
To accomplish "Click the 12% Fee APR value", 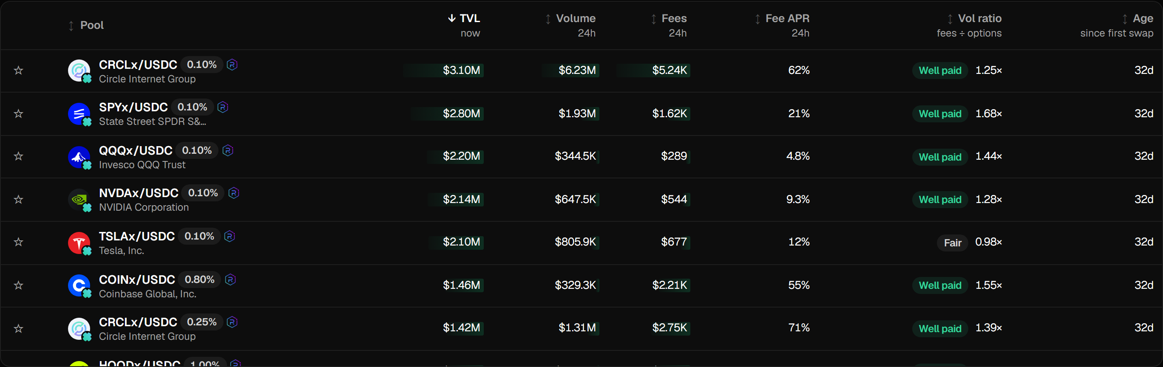I will coord(799,242).
